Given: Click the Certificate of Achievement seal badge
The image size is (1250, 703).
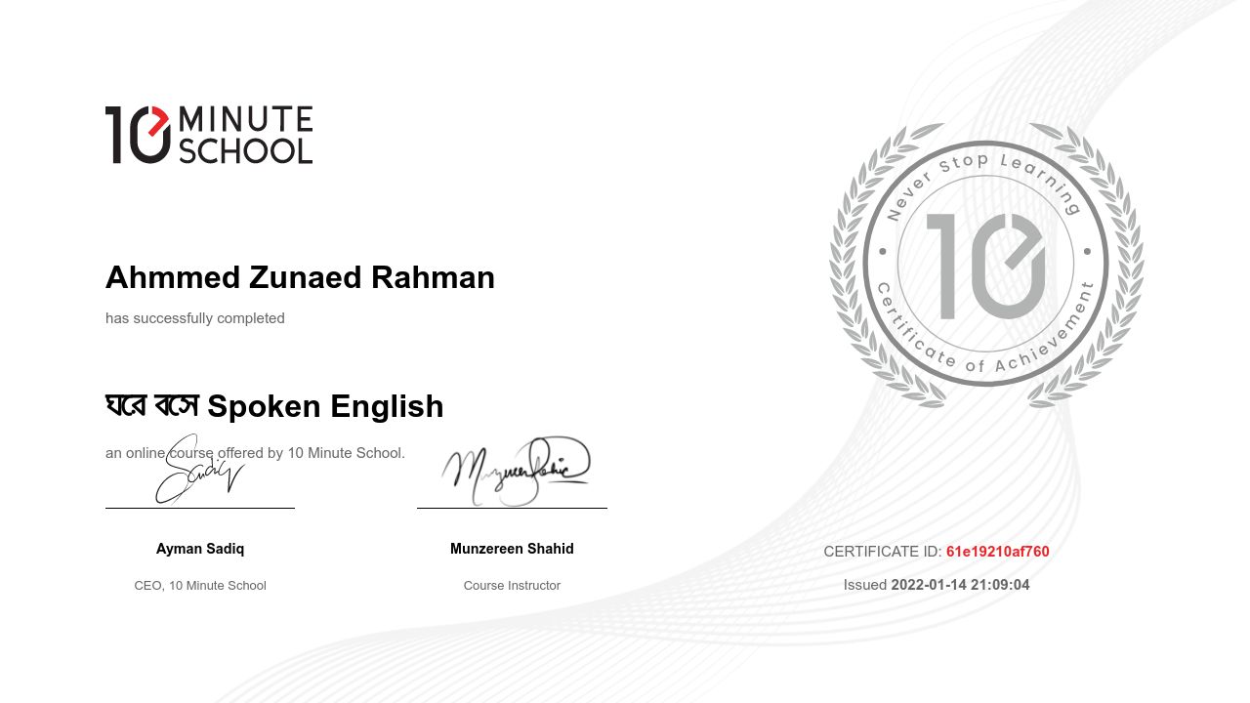Looking at the screenshot, I should [986, 264].
